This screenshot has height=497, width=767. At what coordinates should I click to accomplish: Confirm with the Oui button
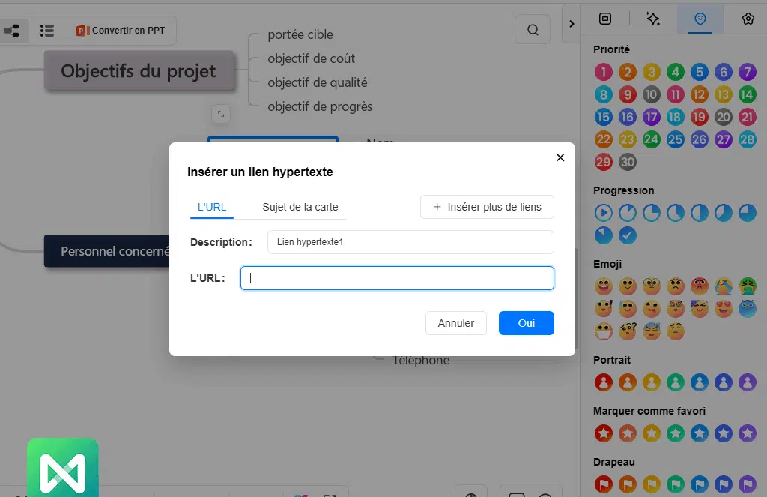coord(527,323)
